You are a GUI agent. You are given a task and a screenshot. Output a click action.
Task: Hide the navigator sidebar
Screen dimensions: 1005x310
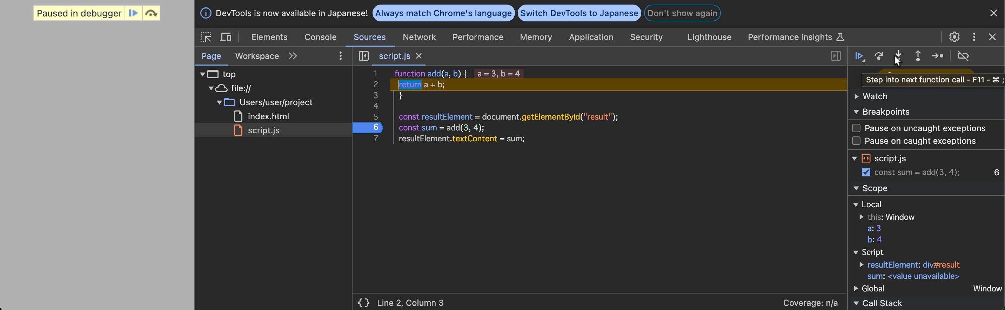[x=364, y=56]
